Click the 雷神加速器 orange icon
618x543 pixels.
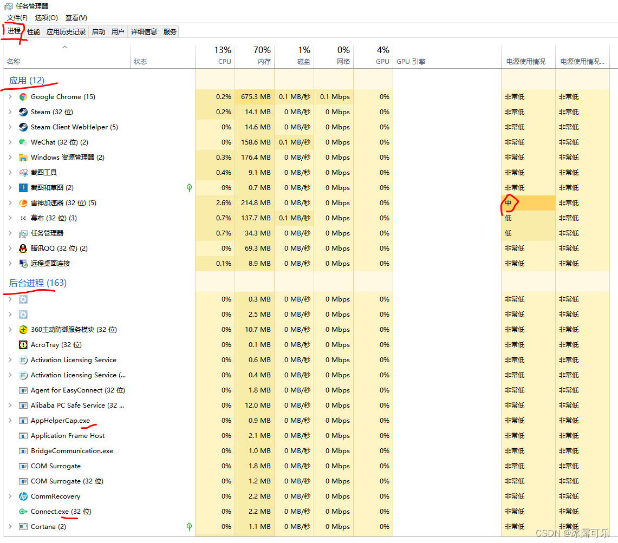pos(23,203)
